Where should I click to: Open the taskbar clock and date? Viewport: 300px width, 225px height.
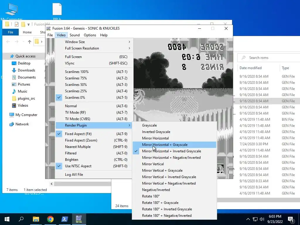(x=275, y=219)
